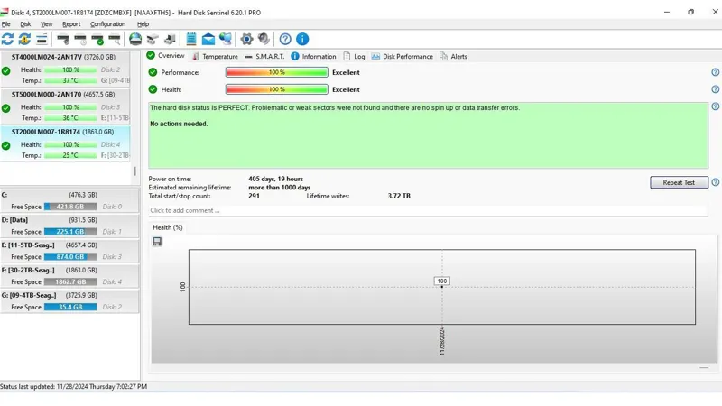
Task: Click the refresh icon in the toolbar
Action: tap(8, 40)
